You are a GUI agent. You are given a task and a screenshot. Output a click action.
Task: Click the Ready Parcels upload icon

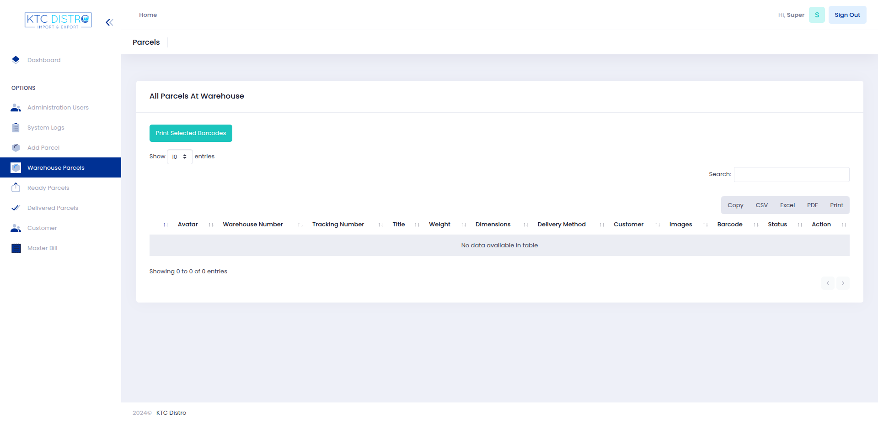point(16,188)
